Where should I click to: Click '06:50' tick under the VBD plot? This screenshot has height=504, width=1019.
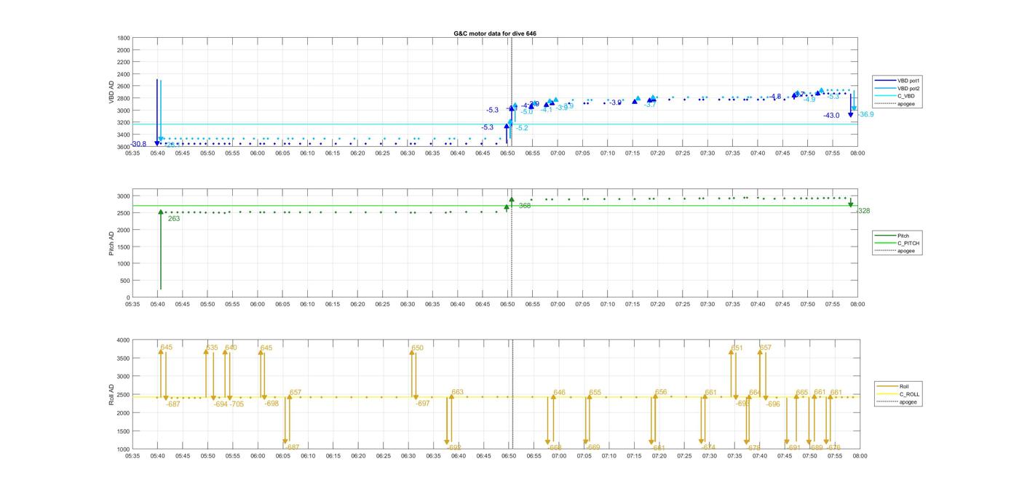pos(508,153)
